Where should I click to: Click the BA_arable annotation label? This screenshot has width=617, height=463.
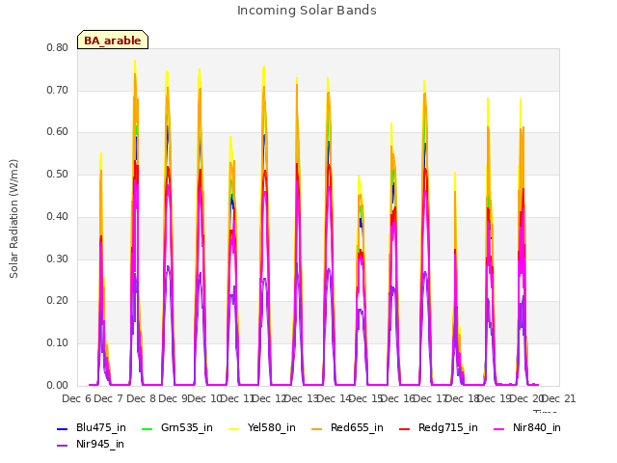pyautogui.click(x=113, y=41)
